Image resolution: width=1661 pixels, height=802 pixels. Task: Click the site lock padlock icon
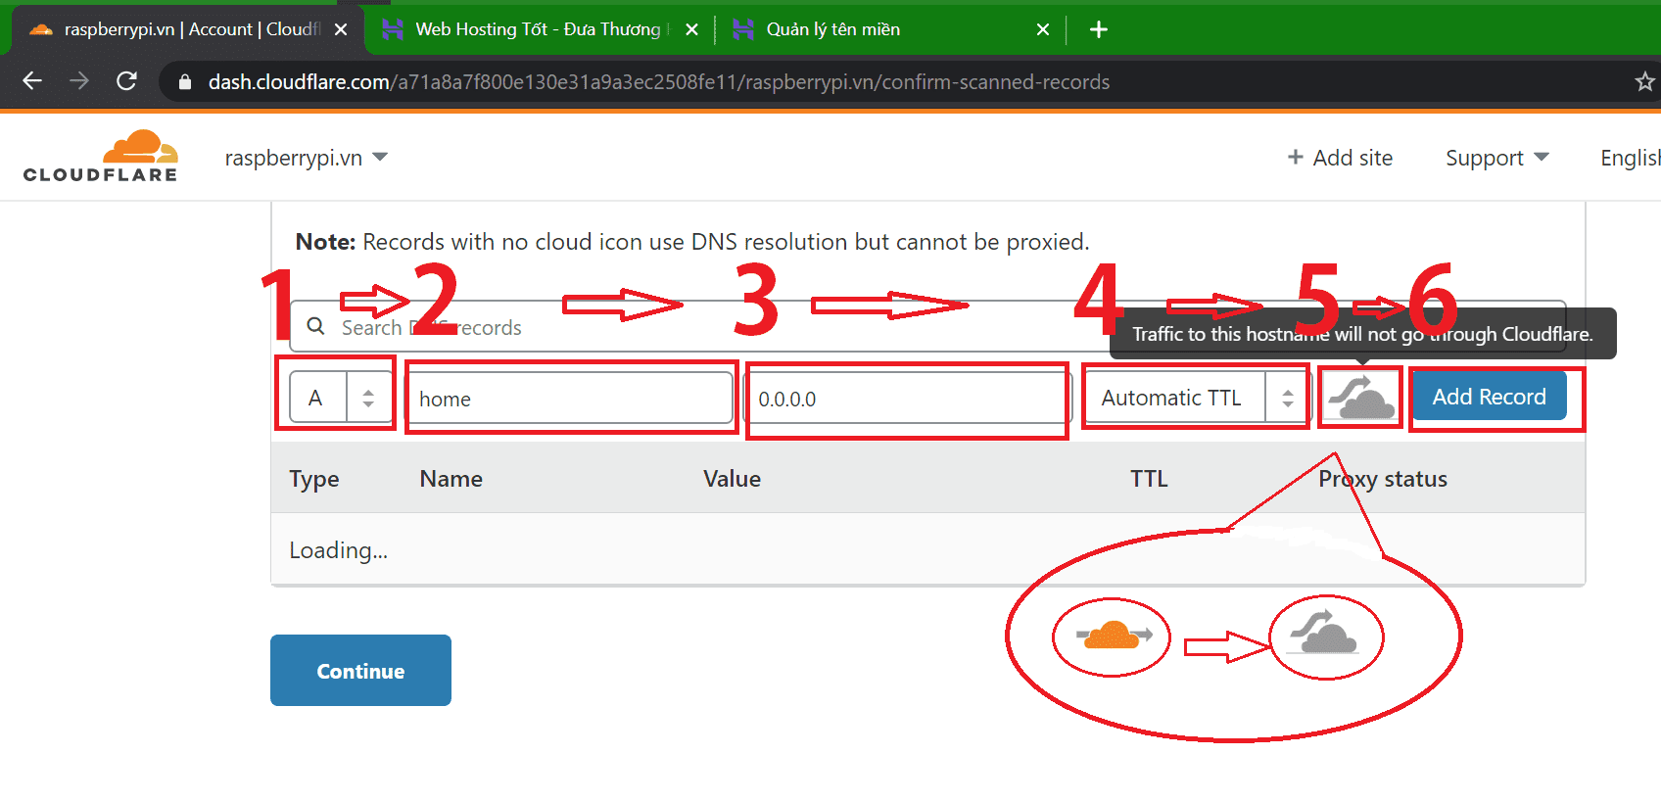(x=184, y=82)
